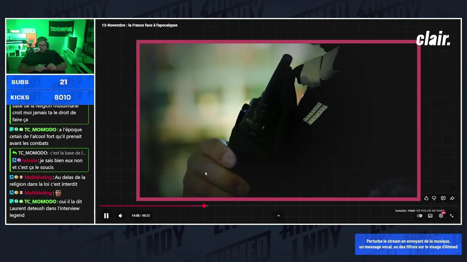Click the Perturbe le stream banner

coord(408,244)
